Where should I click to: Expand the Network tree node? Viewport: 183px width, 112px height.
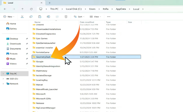(3, 84)
